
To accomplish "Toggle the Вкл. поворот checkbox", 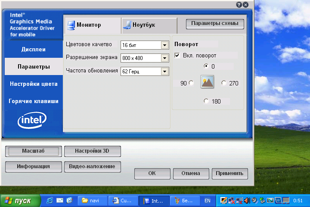I will tap(177, 56).
